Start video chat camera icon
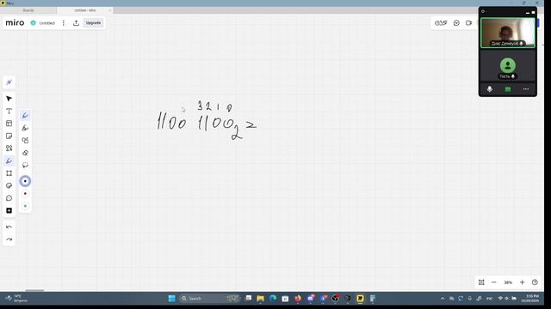The width and height of the screenshot is (551, 309). tap(468, 23)
